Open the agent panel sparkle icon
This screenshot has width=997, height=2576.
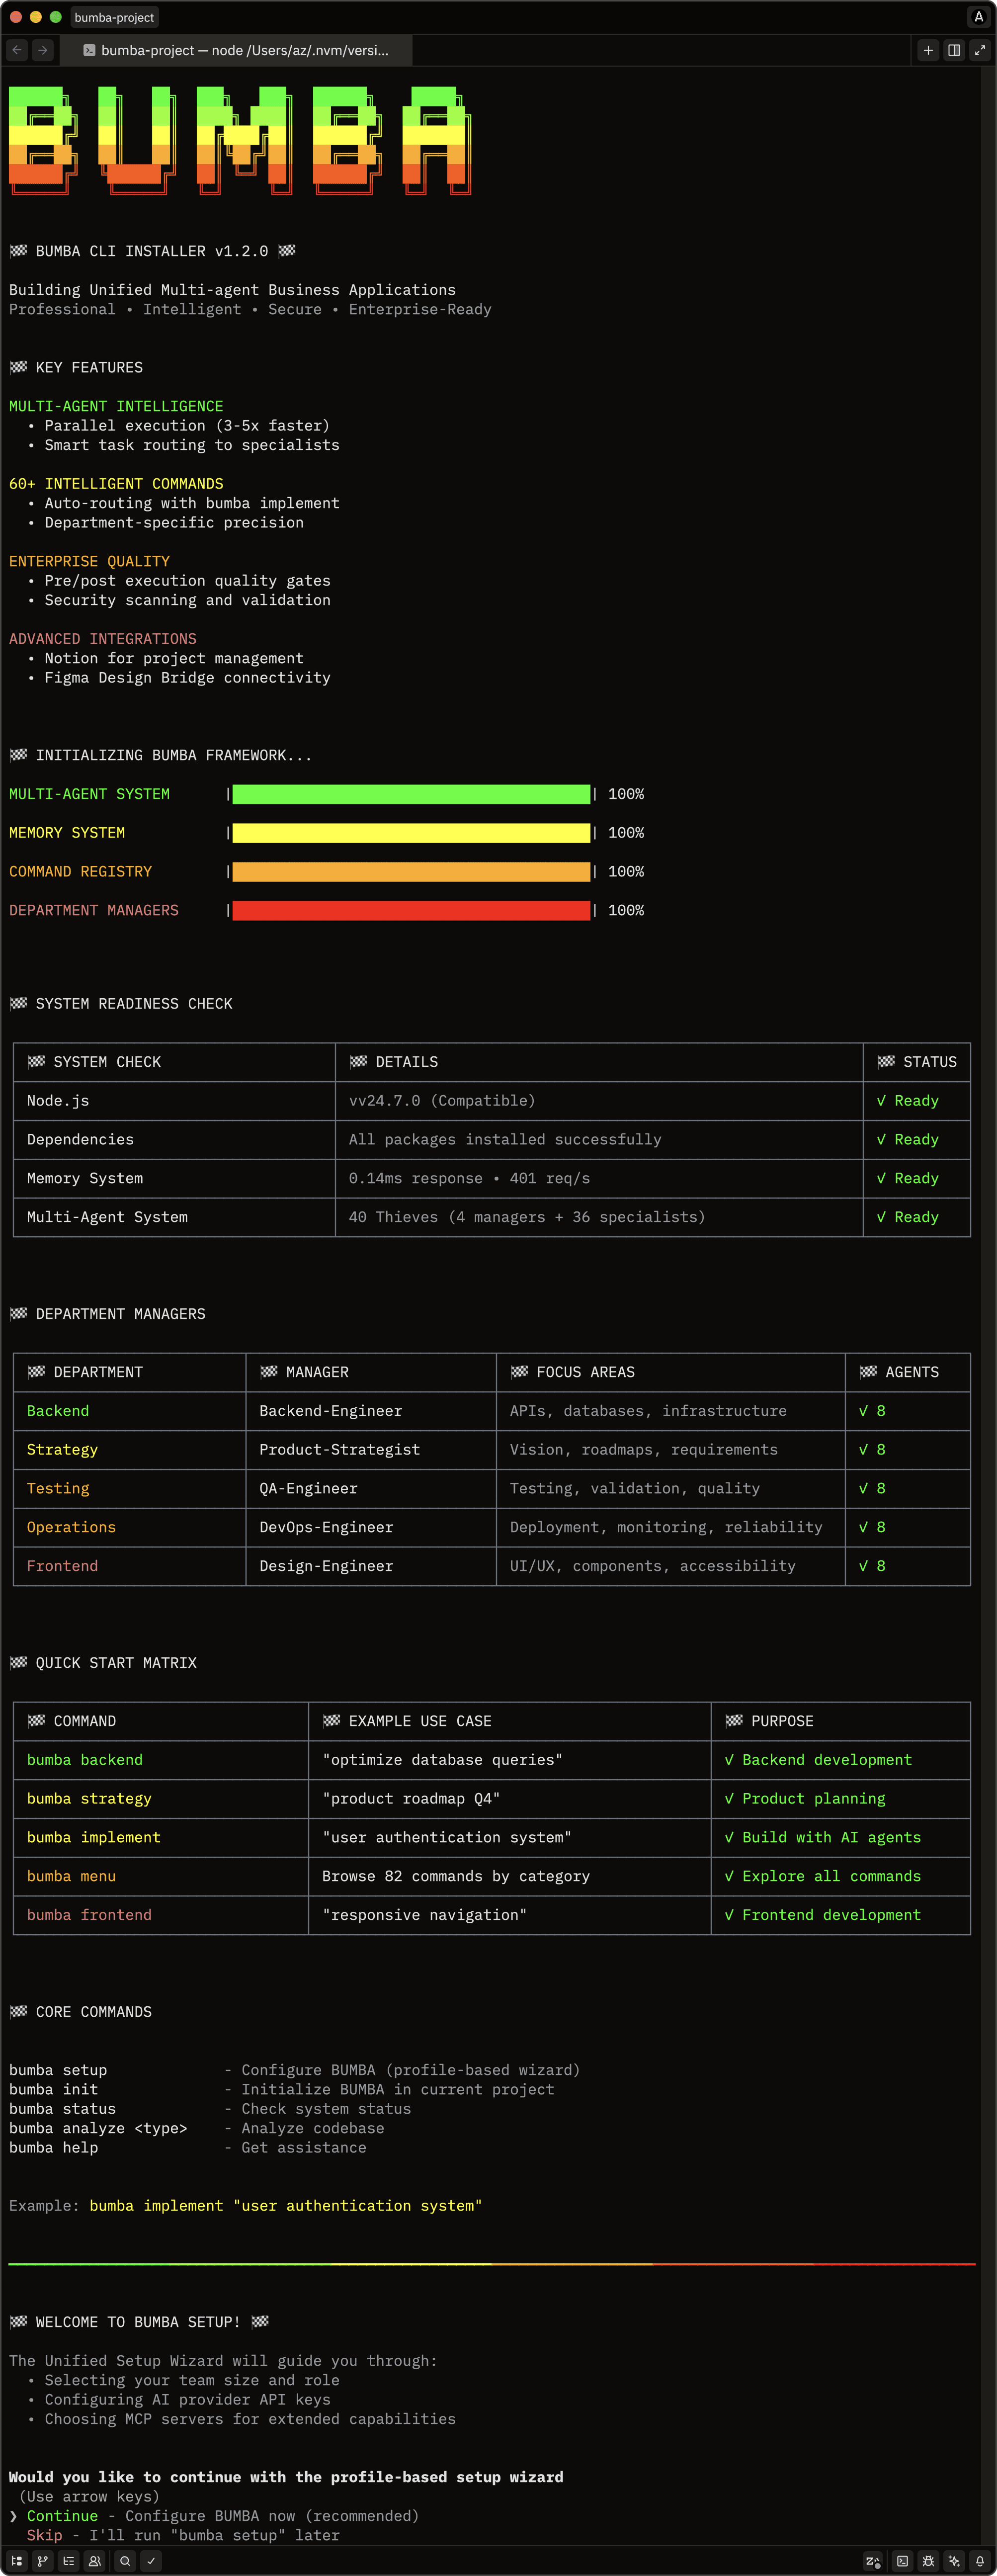coord(954,2561)
